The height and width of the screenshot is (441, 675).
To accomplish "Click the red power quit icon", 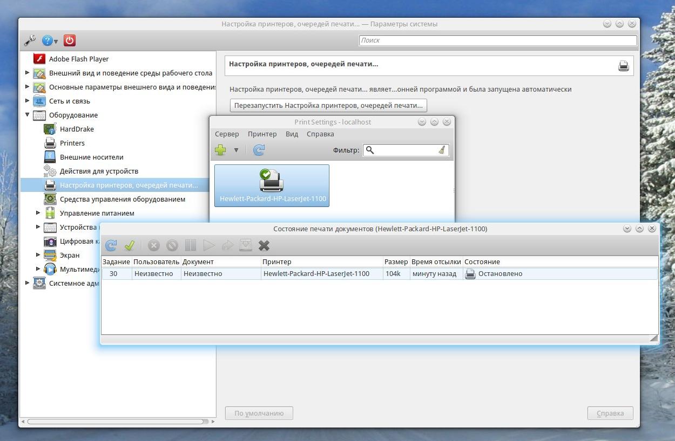I will (69, 40).
